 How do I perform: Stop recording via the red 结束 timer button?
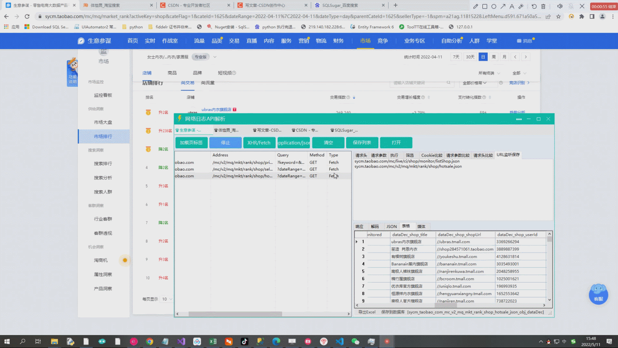[604, 6]
